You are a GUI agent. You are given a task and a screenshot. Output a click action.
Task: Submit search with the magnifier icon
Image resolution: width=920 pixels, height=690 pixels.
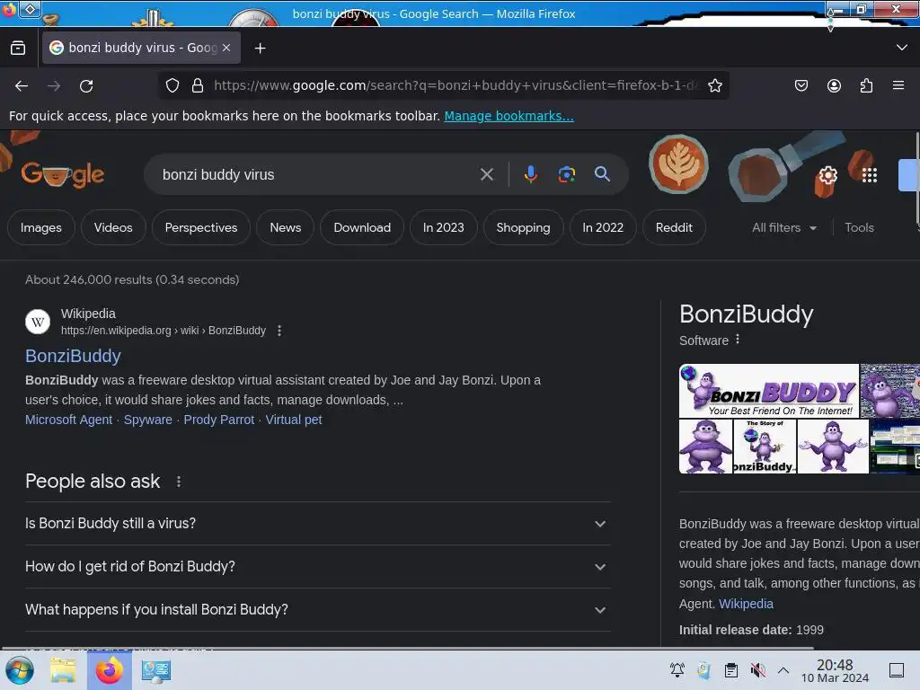pos(602,174)
